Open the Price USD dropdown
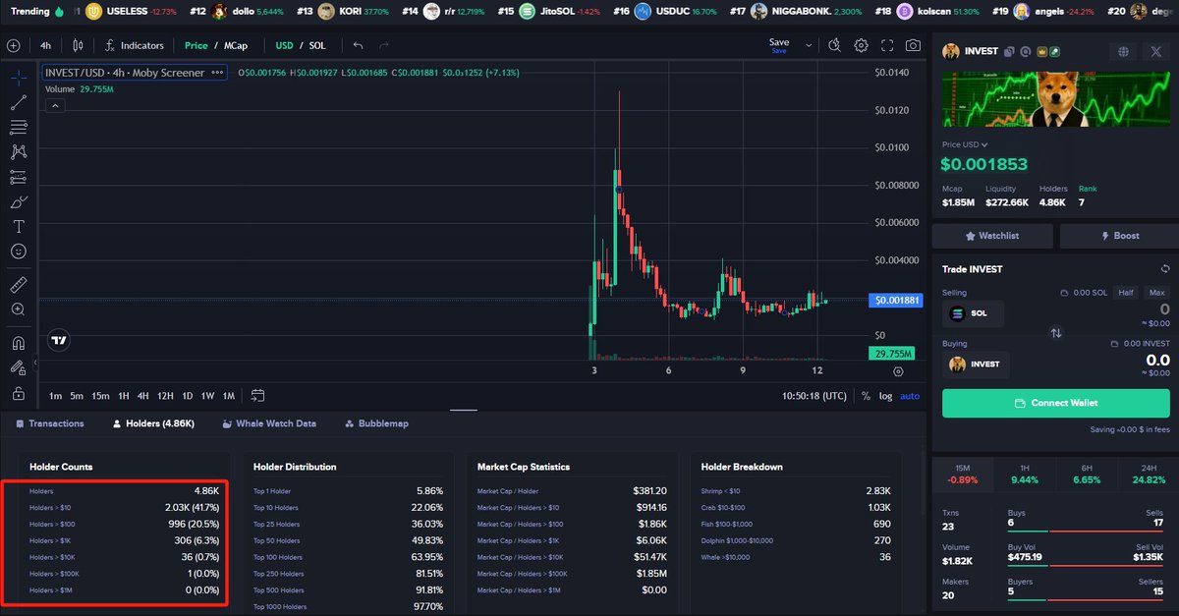The height and width of the screenshot is (616, 1179). click(965, 144)
